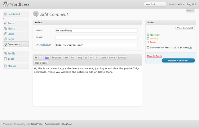Click the close tags button

41,63
